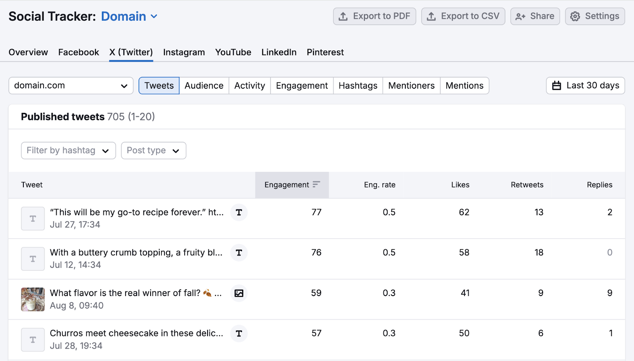
Task: Click the likes value 41
Action: coord(465,293)
